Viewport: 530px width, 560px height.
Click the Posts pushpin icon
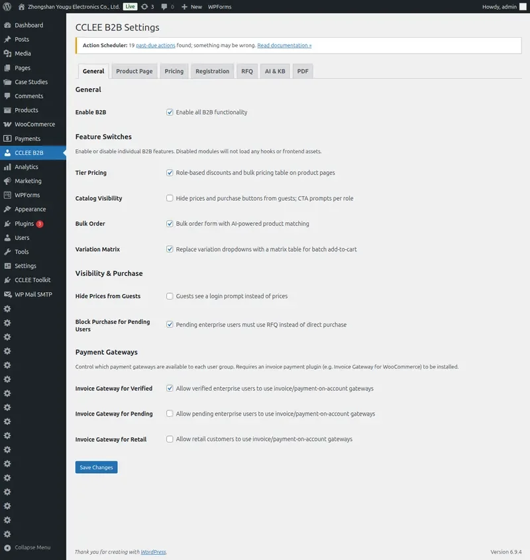[x=7, y=39]
